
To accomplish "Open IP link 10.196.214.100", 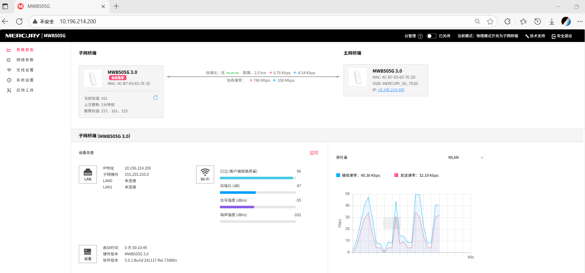I will (x=391, y=90).
